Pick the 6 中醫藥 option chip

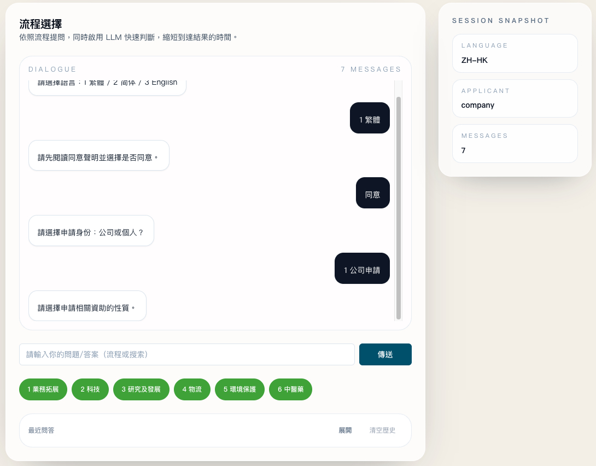coord(290,389)
